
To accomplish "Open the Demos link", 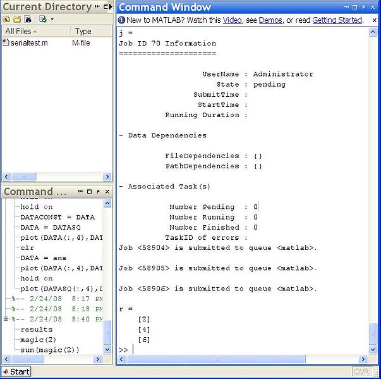I will [270, 20].
